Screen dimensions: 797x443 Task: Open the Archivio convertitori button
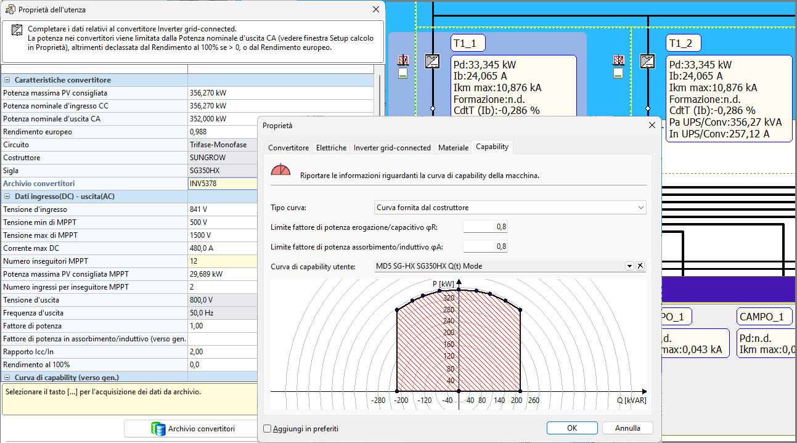pyautogui.click(x=192, y=429)
